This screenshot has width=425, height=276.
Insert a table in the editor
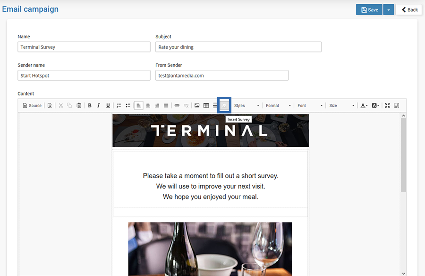coord(206,105)
